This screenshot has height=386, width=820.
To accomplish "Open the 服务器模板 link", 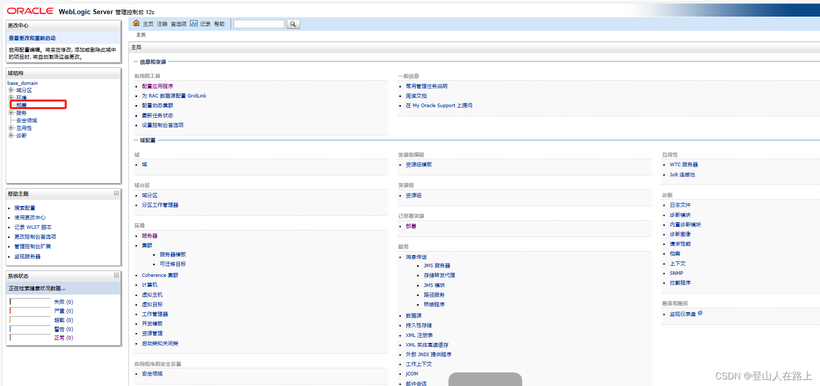I will coord(173,254).
